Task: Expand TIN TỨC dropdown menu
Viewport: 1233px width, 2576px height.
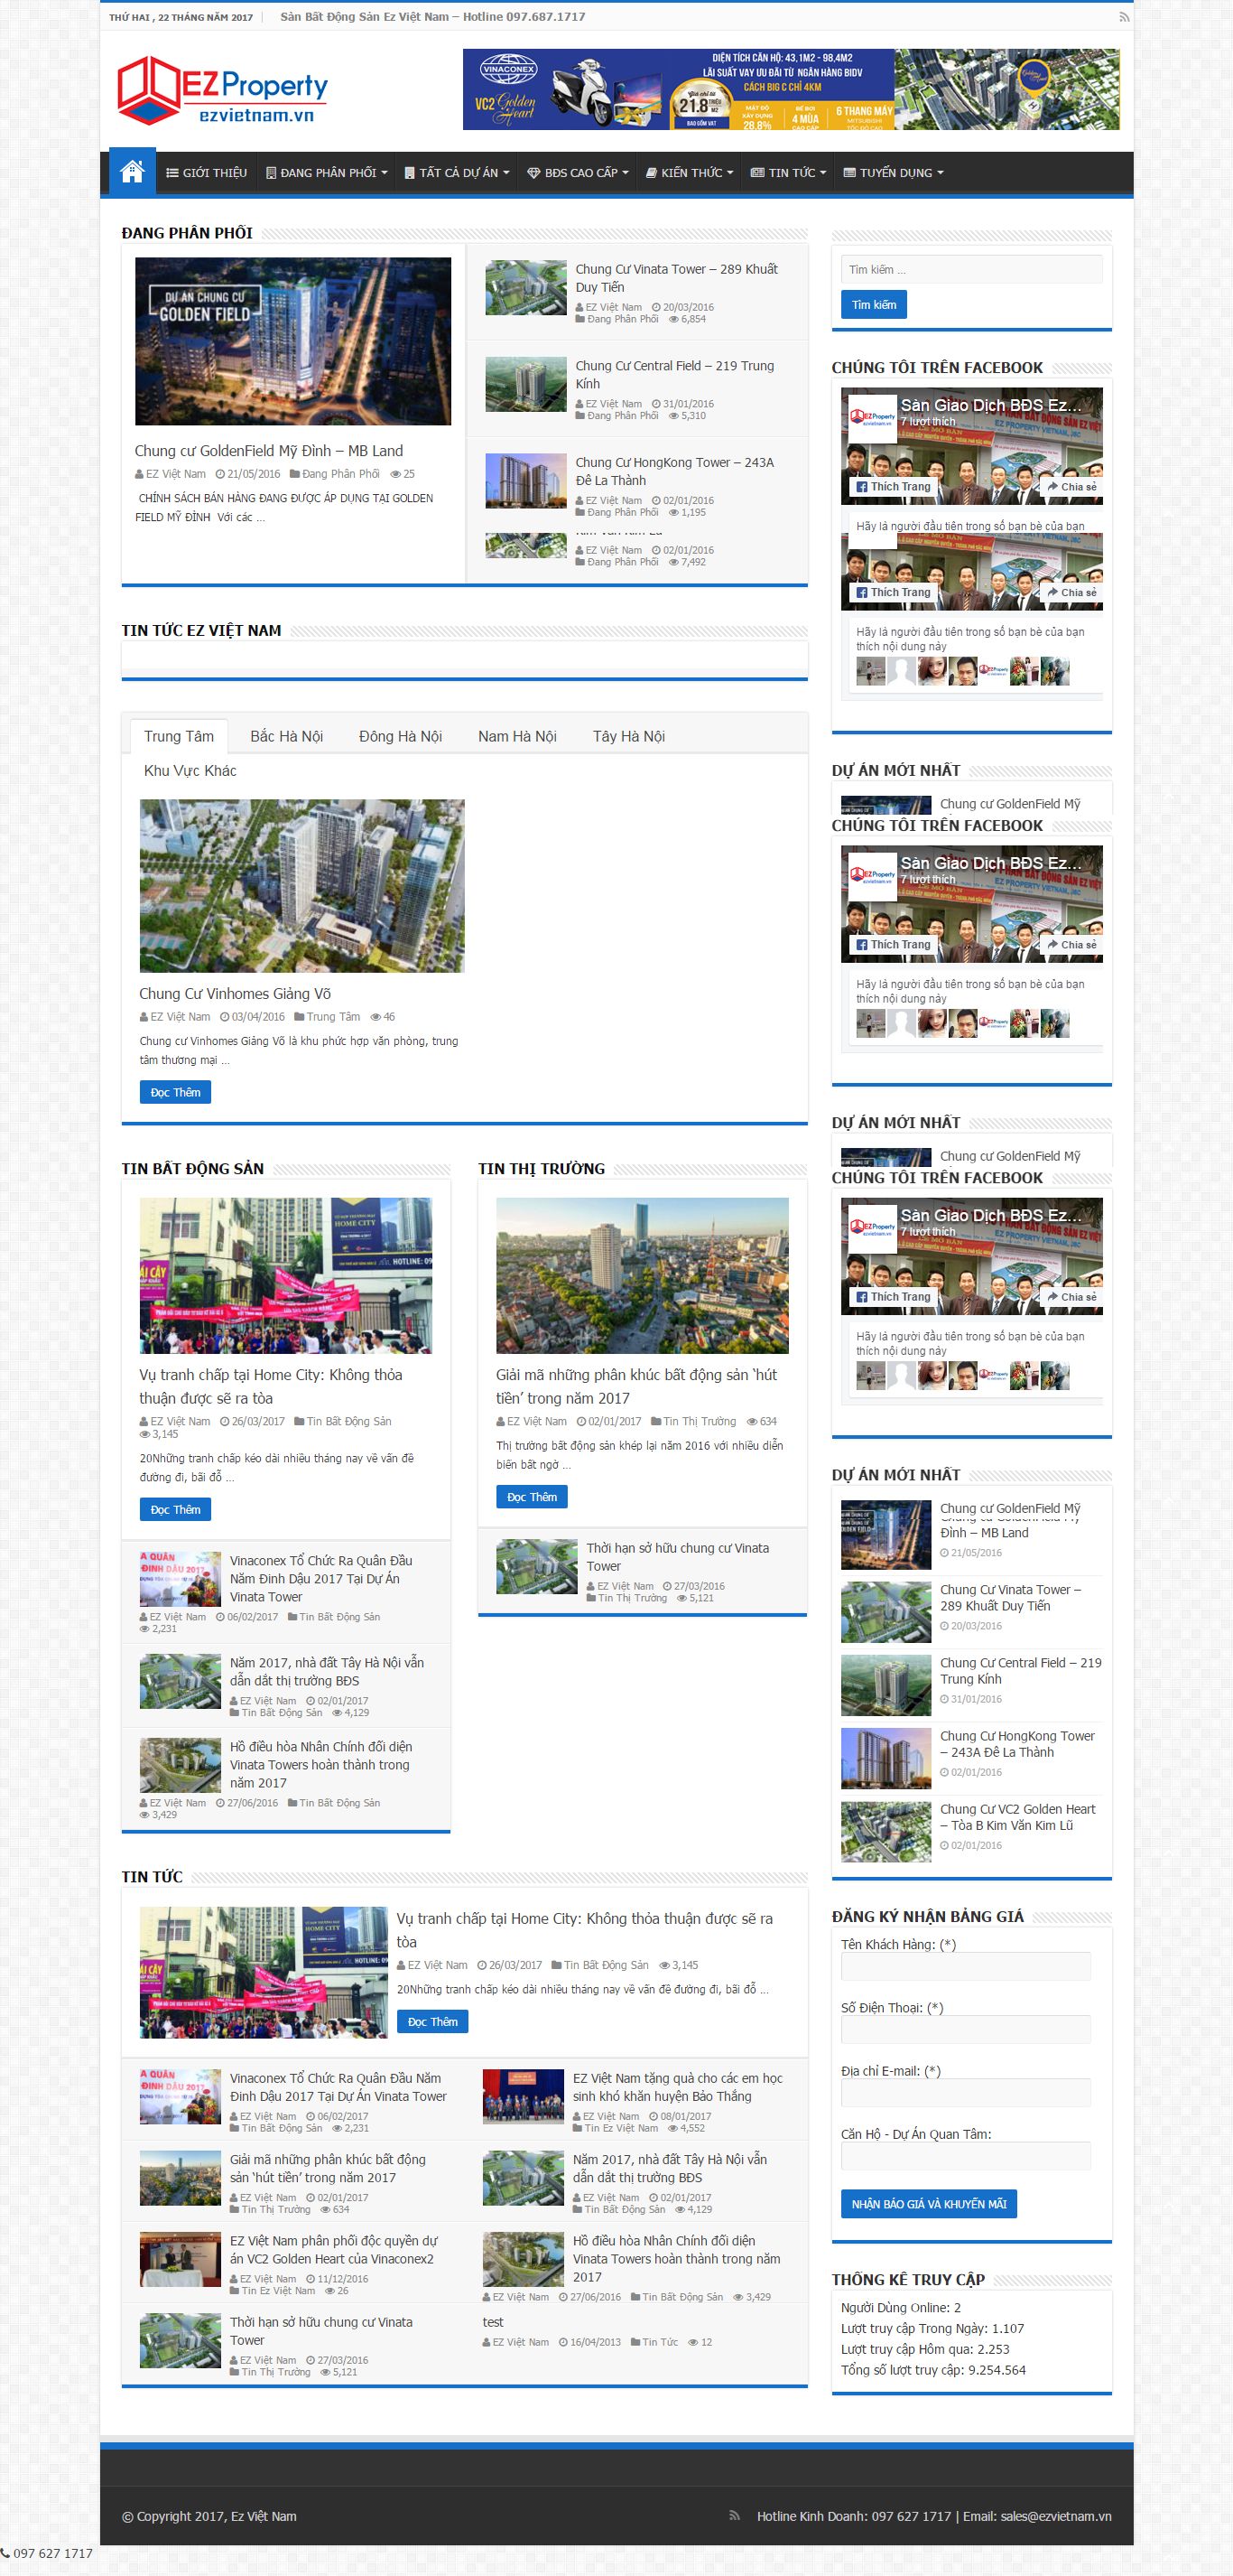Action: point(788,173)
